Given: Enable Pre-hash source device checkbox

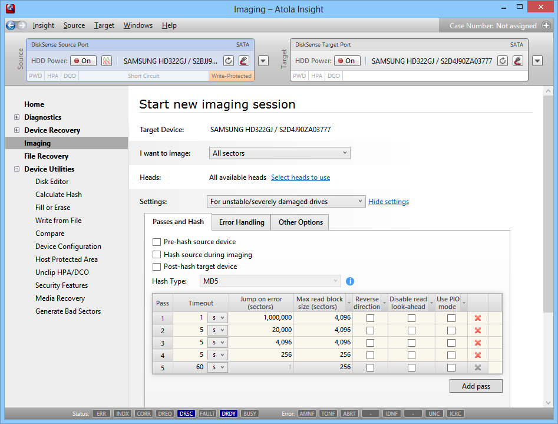Looking at the screenshot, I should click(x=157, y=242).
